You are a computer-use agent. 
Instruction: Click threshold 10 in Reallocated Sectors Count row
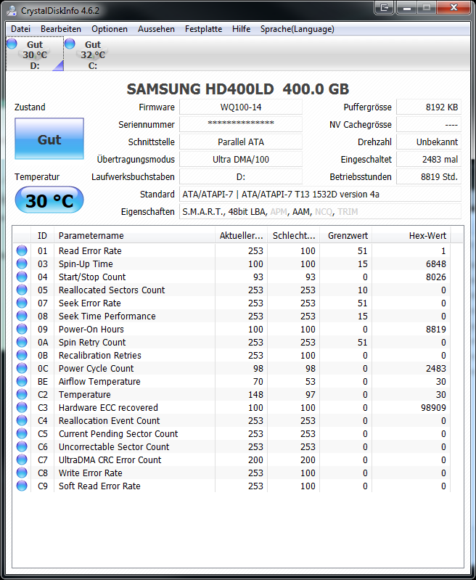point(363,290)
